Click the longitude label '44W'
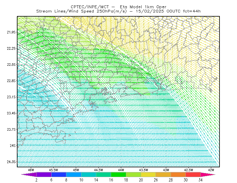237x183 pixels. (x=121, y=170)
